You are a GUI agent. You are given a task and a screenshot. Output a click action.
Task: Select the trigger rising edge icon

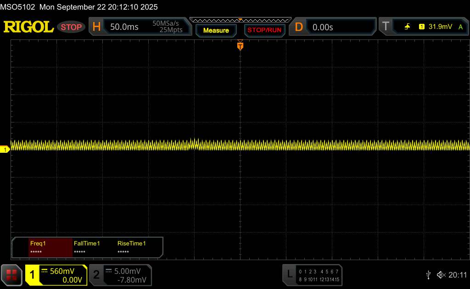pos(407,27)
